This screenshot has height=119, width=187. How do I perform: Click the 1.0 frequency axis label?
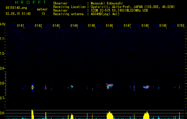[2, 54]
